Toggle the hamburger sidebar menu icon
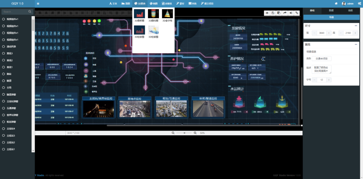Viewport: 363px width, 179px height. click(x=38, y=4)
